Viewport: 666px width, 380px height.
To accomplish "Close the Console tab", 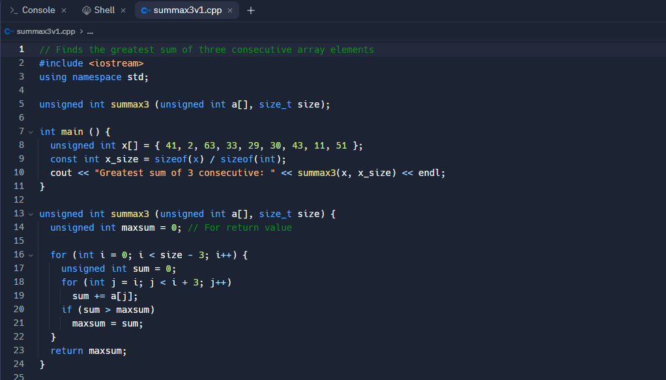I will coord(63,10).
